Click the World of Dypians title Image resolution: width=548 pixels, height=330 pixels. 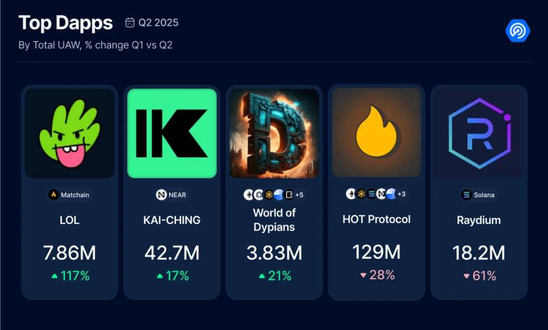pyautogui.click(x=274, y=220)
